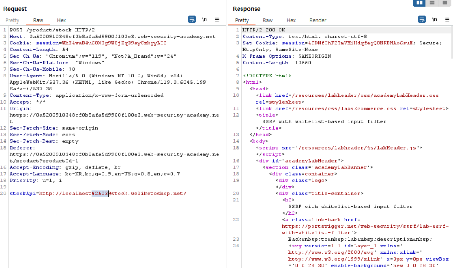Click the Priority: u=1, i header
Screen dimensions: 453x268
36,181
